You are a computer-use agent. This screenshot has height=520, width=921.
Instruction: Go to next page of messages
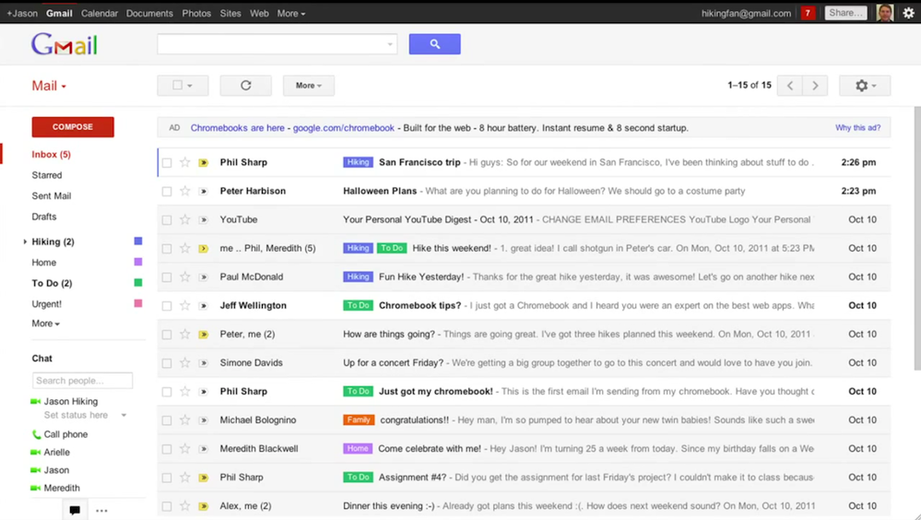pos(815,86)
